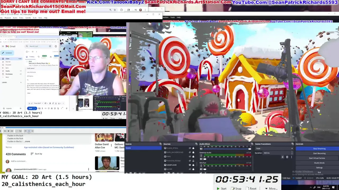Open OBS Help menu

pyautogui.click(x=179, y=17)
